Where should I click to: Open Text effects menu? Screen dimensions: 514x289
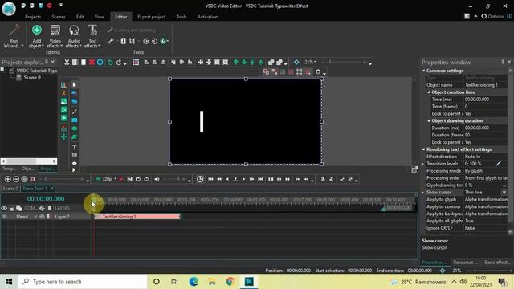92,36
